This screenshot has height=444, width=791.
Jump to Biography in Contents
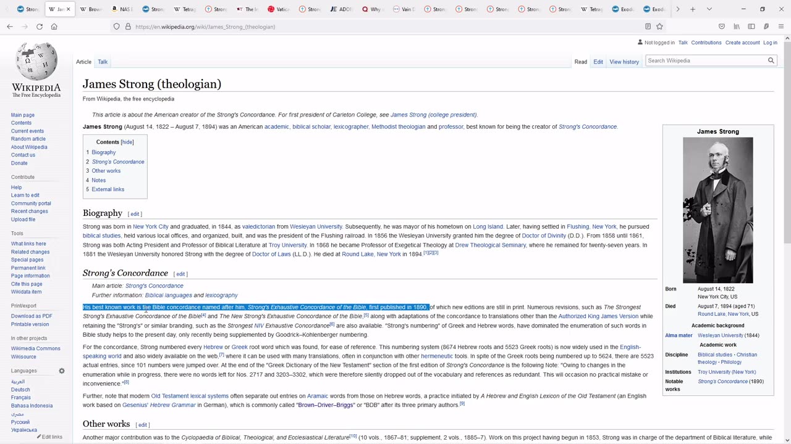coord(104,152)
